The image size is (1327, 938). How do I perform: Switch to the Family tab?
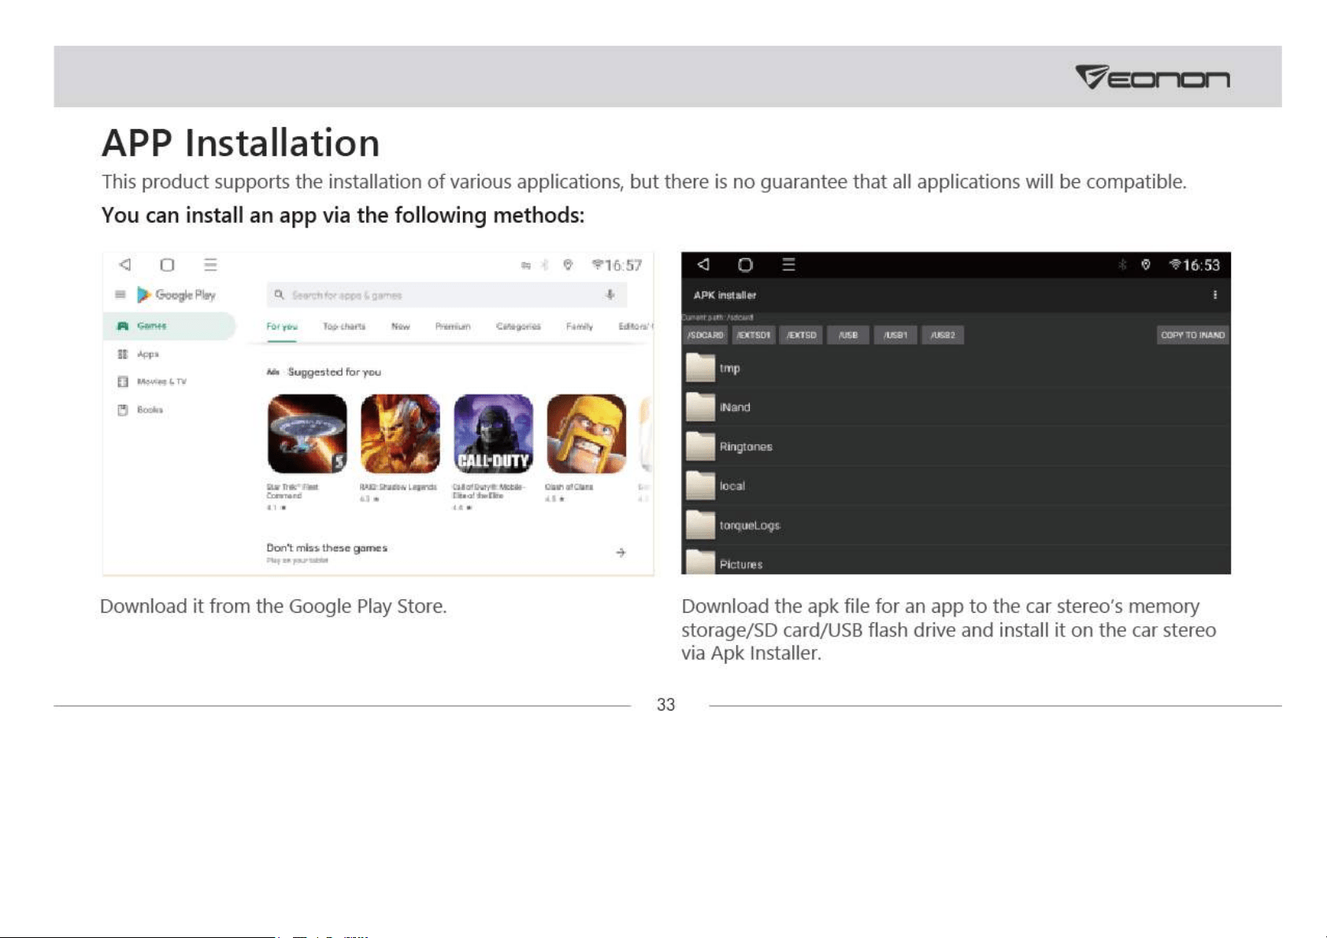580,326
